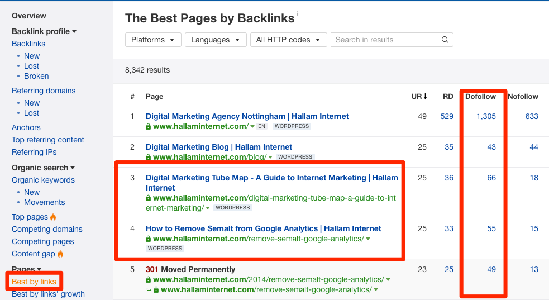Click the UR column sort arrow
Image resolution: width=549 pixels, height=300 pixels.
[x=425, y=96]
